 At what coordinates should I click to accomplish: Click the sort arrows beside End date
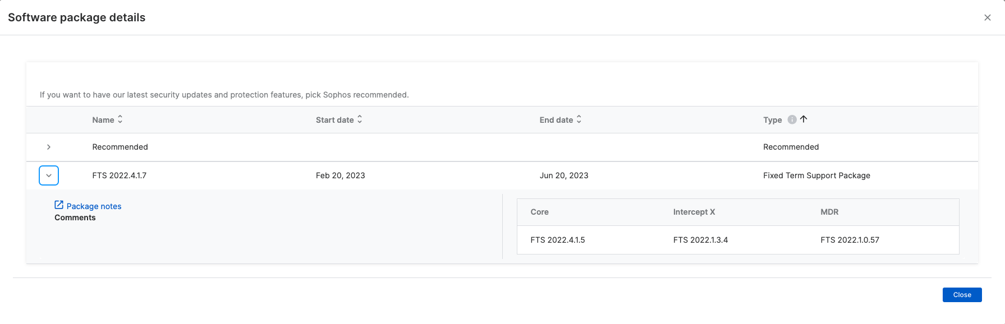pyautogui.click(x=579, y=119)
